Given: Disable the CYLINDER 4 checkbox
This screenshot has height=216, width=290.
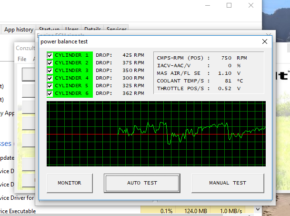Looking at the screenshot, I should click(x=50, y=78).
